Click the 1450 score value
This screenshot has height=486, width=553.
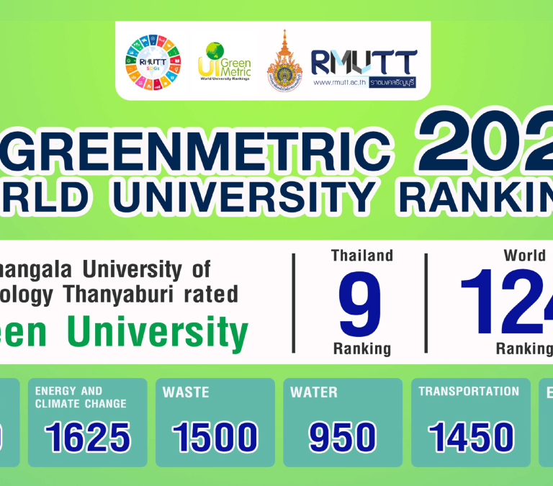point(471,437)
